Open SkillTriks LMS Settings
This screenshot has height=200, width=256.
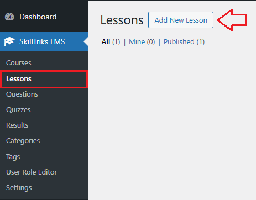click(x=19, y=188)
